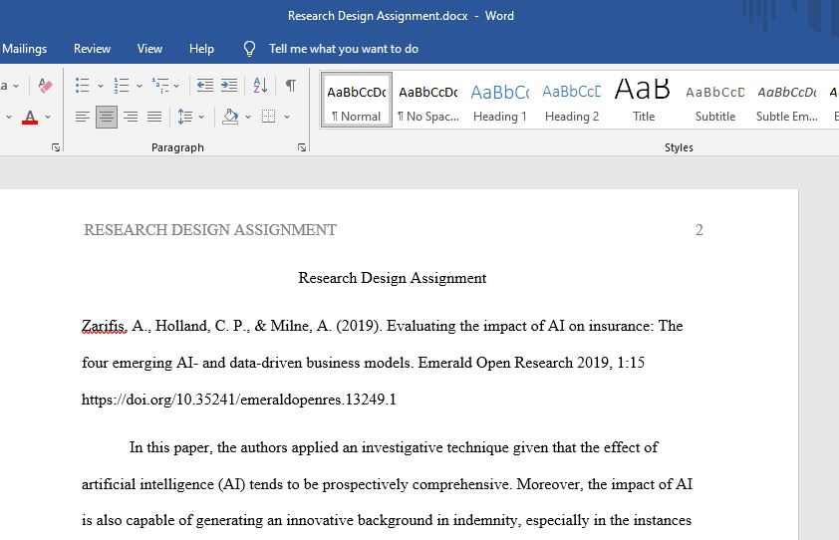This screenshot has height=540, width=839.
Task: Click Clear All Formatting eraser icon
Action: [46, 85]
